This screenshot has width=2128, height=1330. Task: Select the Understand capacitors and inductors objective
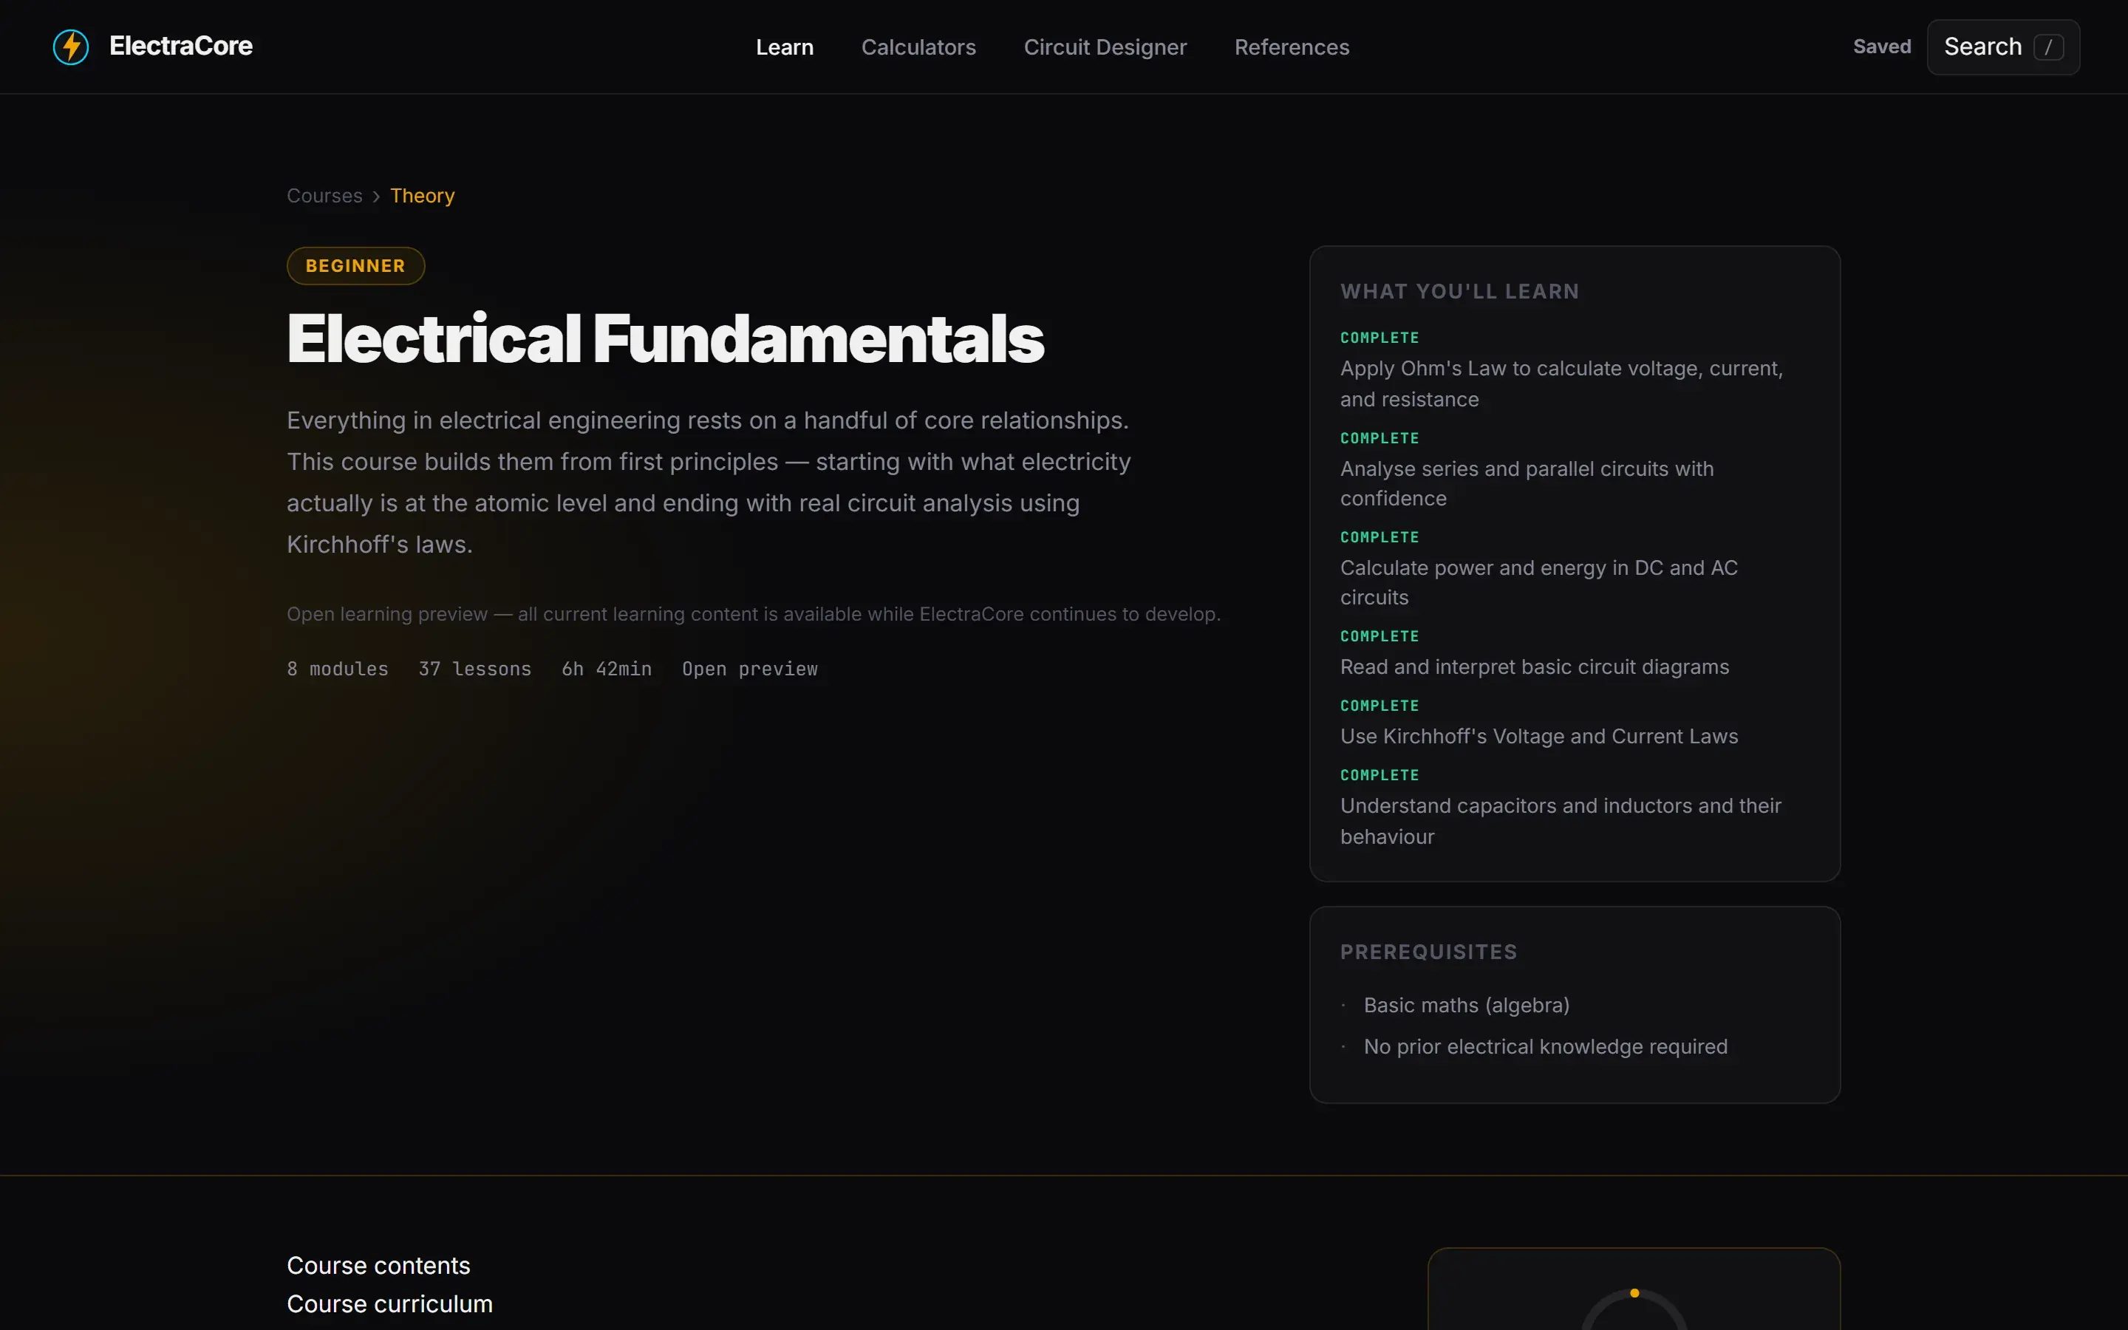click(x=1561, y=821)
